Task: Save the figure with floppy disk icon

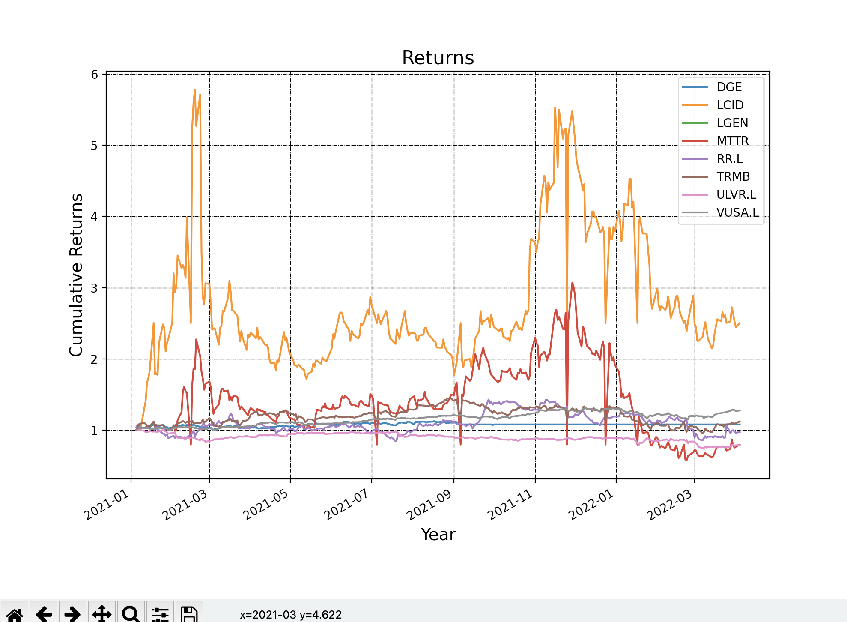Action: pos(189,614)
